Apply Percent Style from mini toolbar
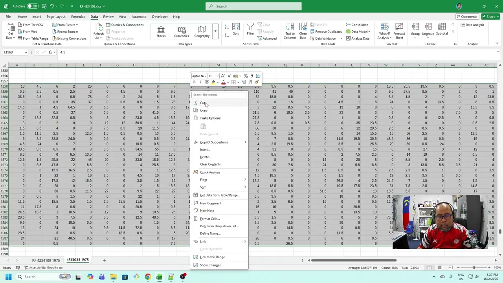The height and width of the screenshot is (283, 503). (x=246, y=76)
